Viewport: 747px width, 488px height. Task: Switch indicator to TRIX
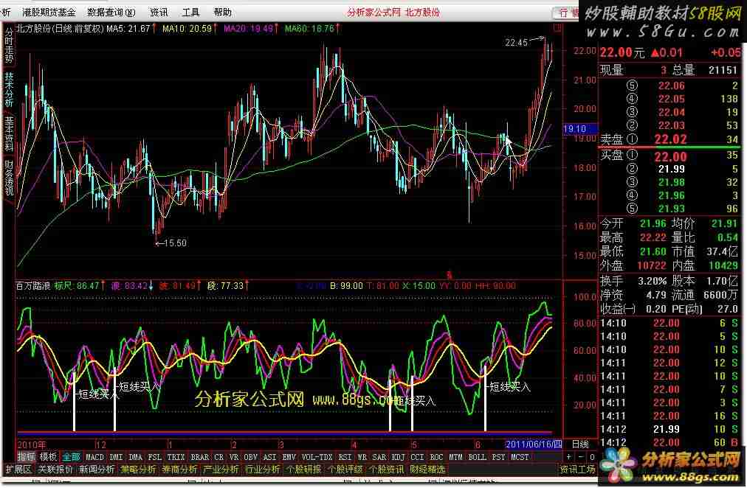(176, 457)
